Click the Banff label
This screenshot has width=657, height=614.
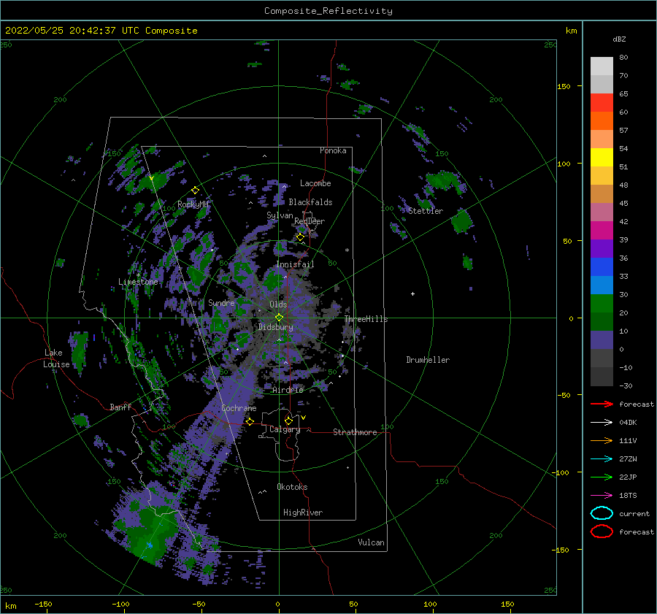click(120, 407)
